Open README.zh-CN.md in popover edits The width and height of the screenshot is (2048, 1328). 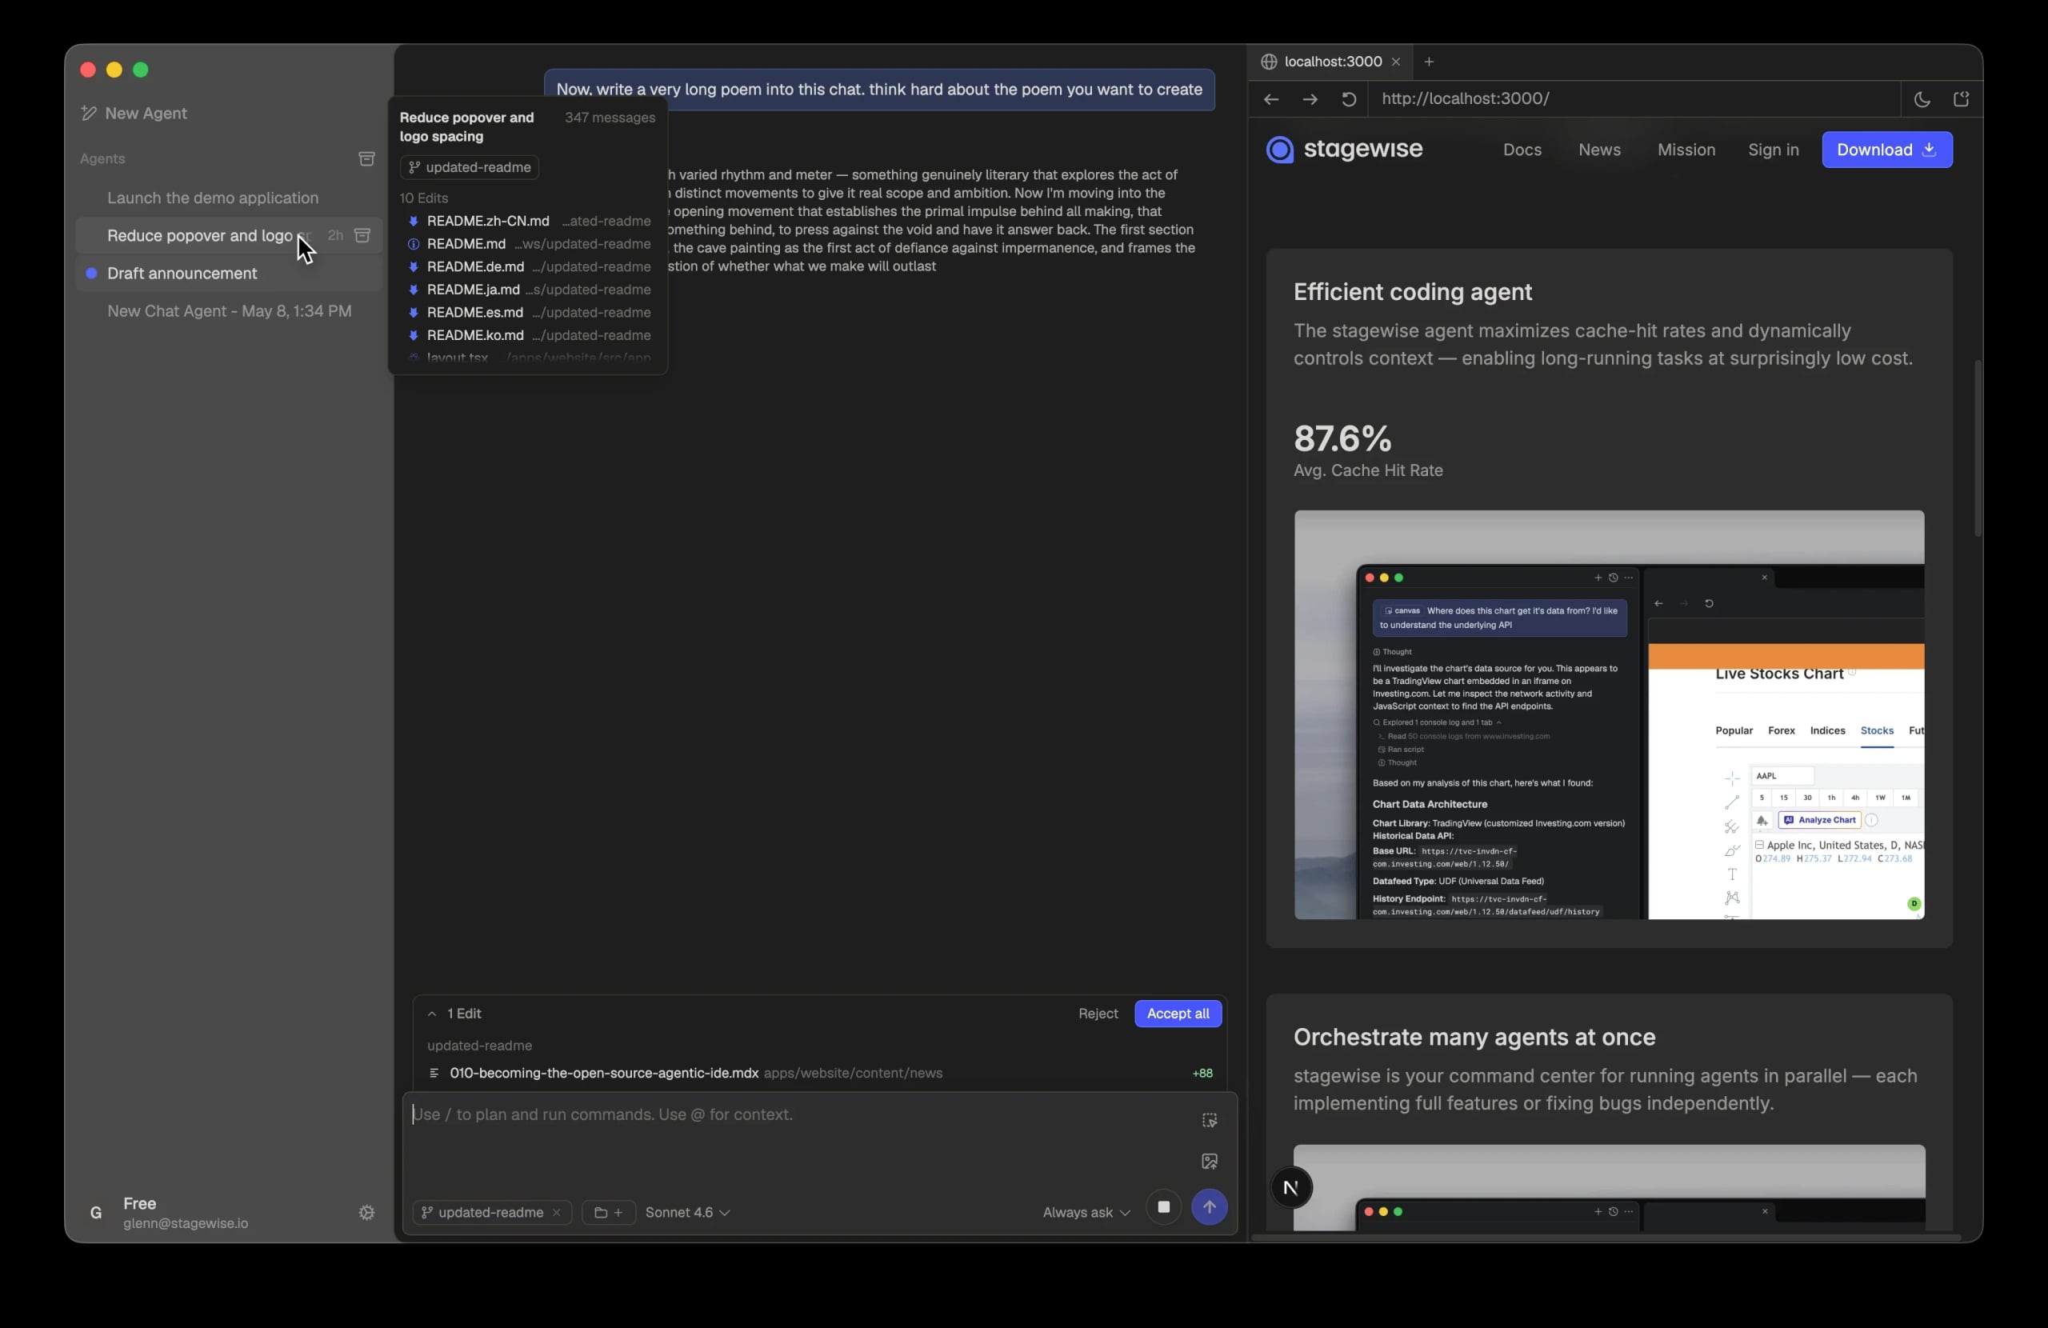[x=528, y=221]
